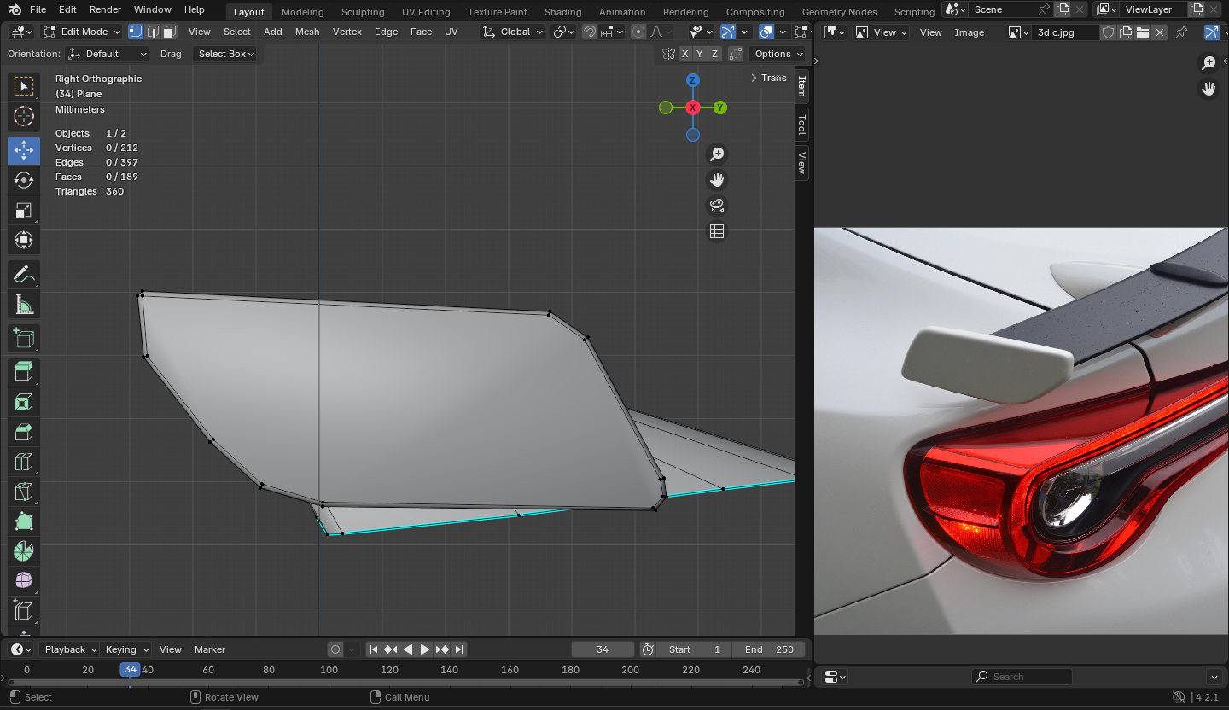Click the Toggle camera view icon
Viewport: 1229px width, 710px height.
pyautogui.click(x=717, y=206)
